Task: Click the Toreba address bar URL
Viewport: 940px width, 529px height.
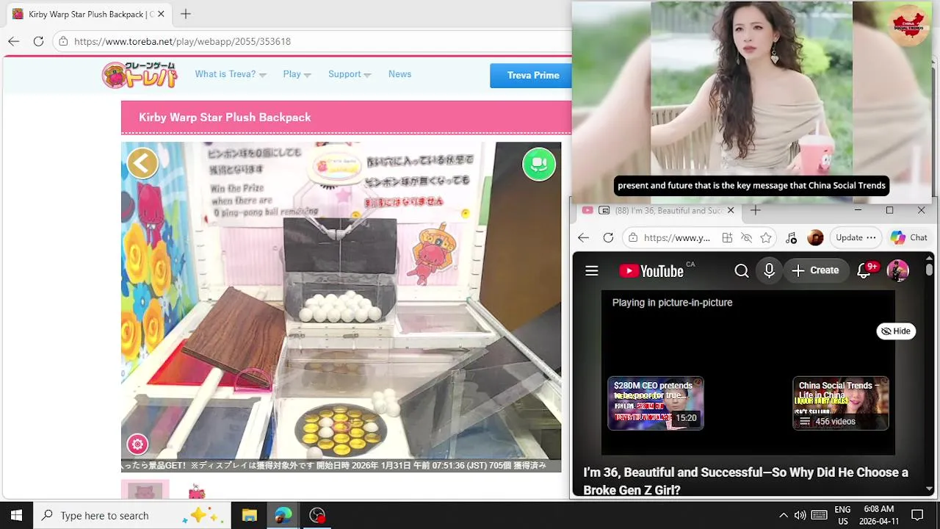Action: tap(182, 41)
